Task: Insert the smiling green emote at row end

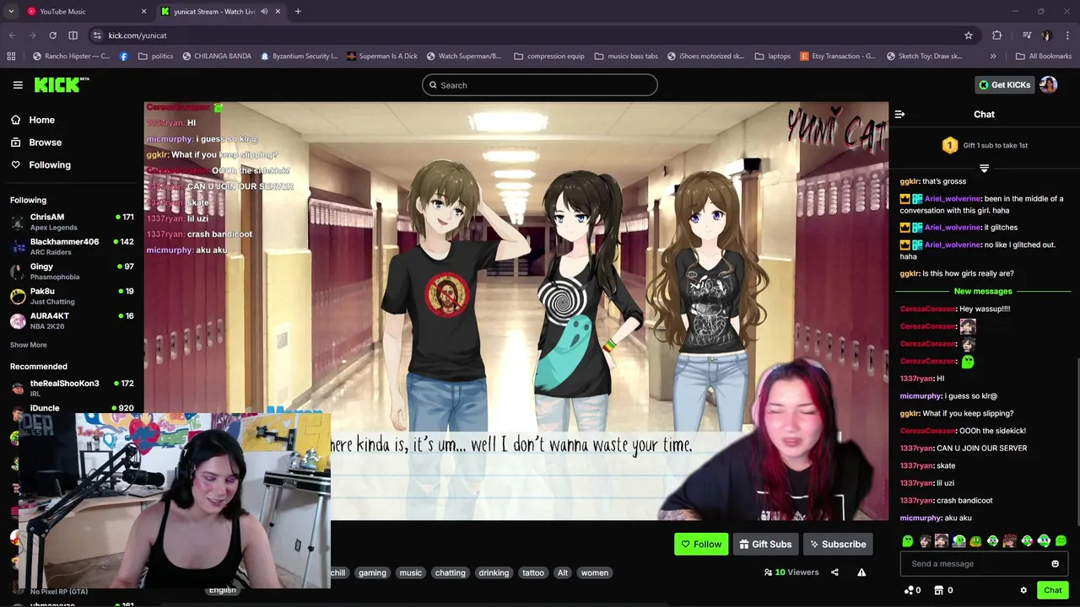Action: [x=1061, y=541]
